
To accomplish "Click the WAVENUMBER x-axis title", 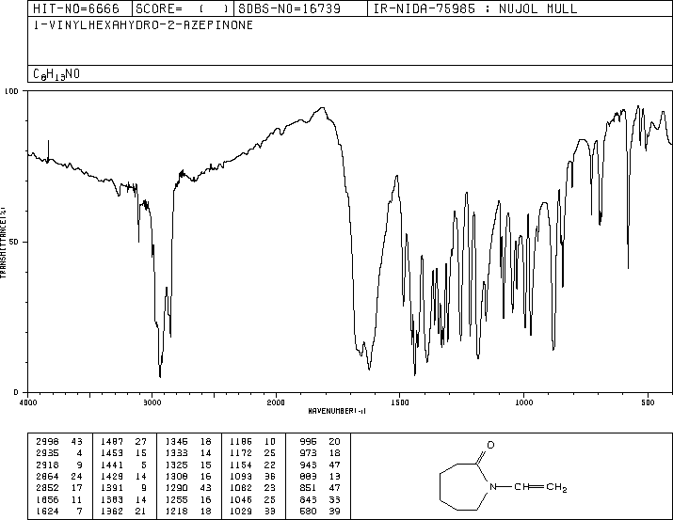I will coord(337,411).
